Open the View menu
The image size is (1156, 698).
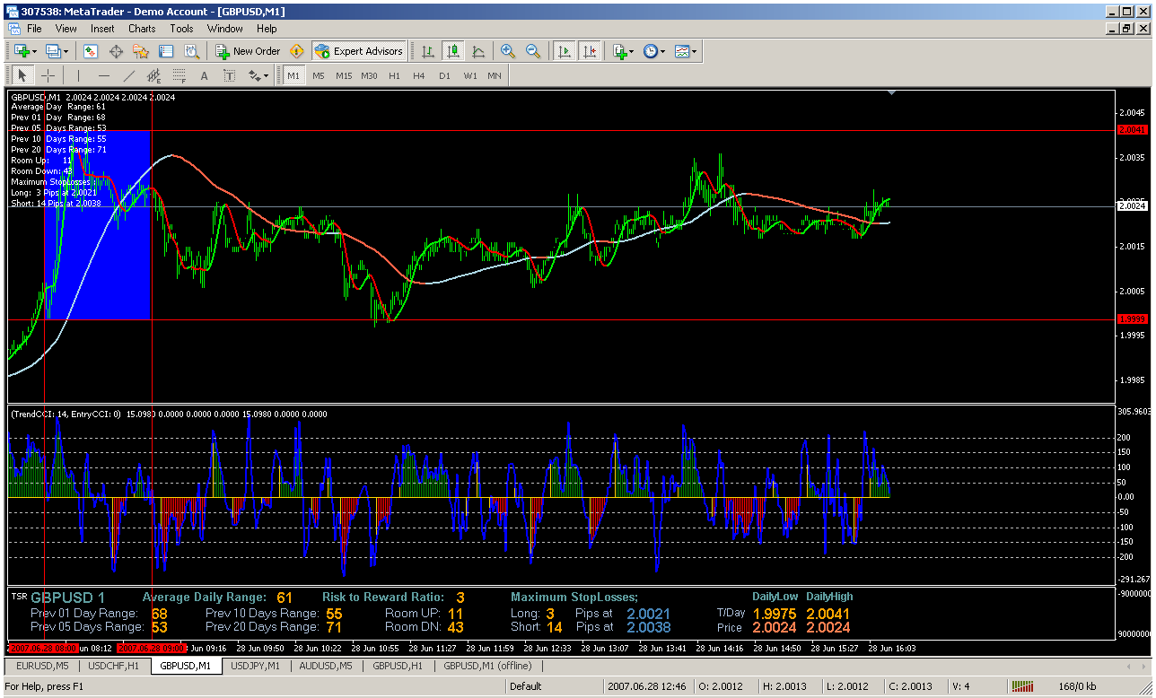[x=66, y=29]
